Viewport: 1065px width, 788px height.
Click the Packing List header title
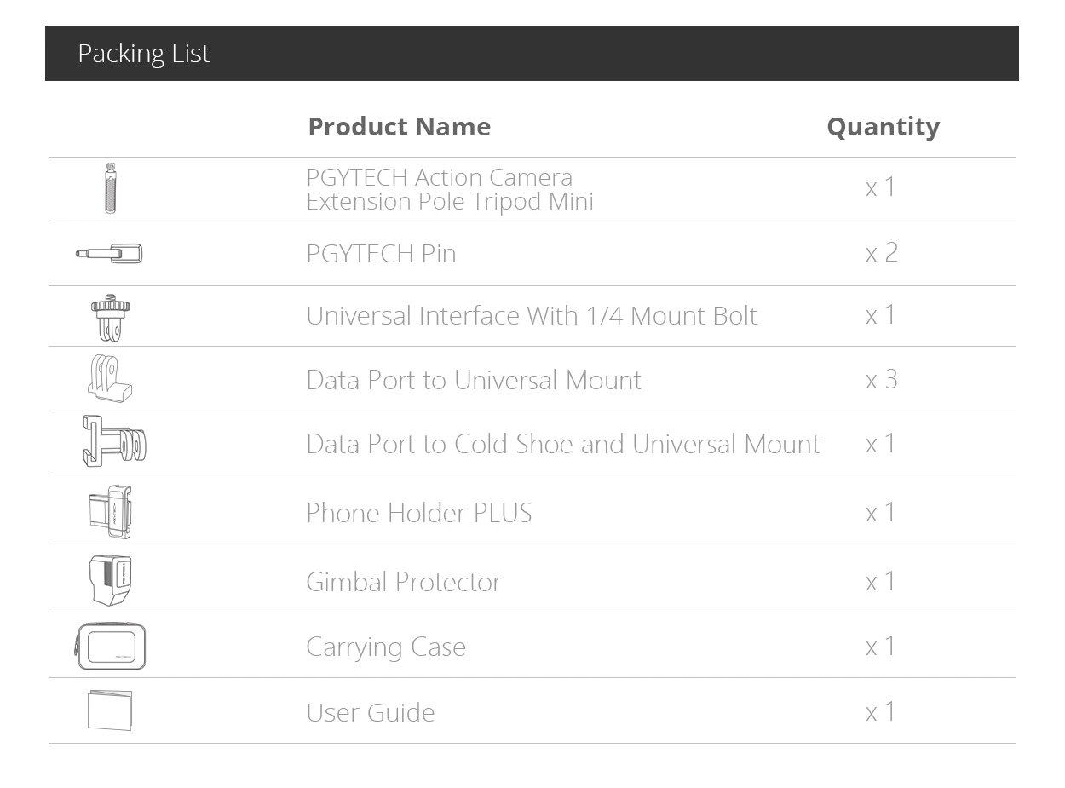[x=143, y=53]
